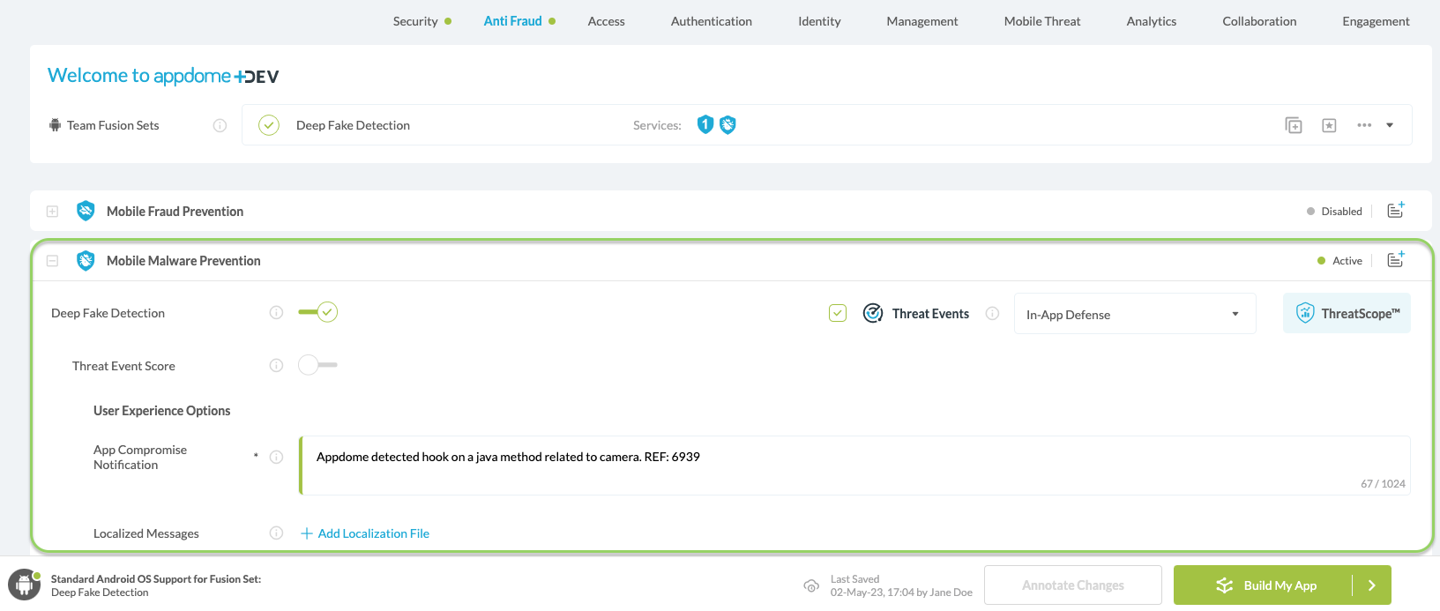
Task: Disable the Deep Fake Detection toggle
Action: click(x=318, y=312)
